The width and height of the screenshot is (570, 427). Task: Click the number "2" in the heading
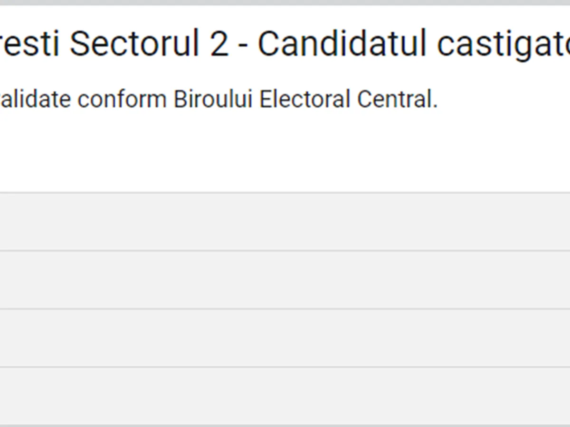click(219, 44)
